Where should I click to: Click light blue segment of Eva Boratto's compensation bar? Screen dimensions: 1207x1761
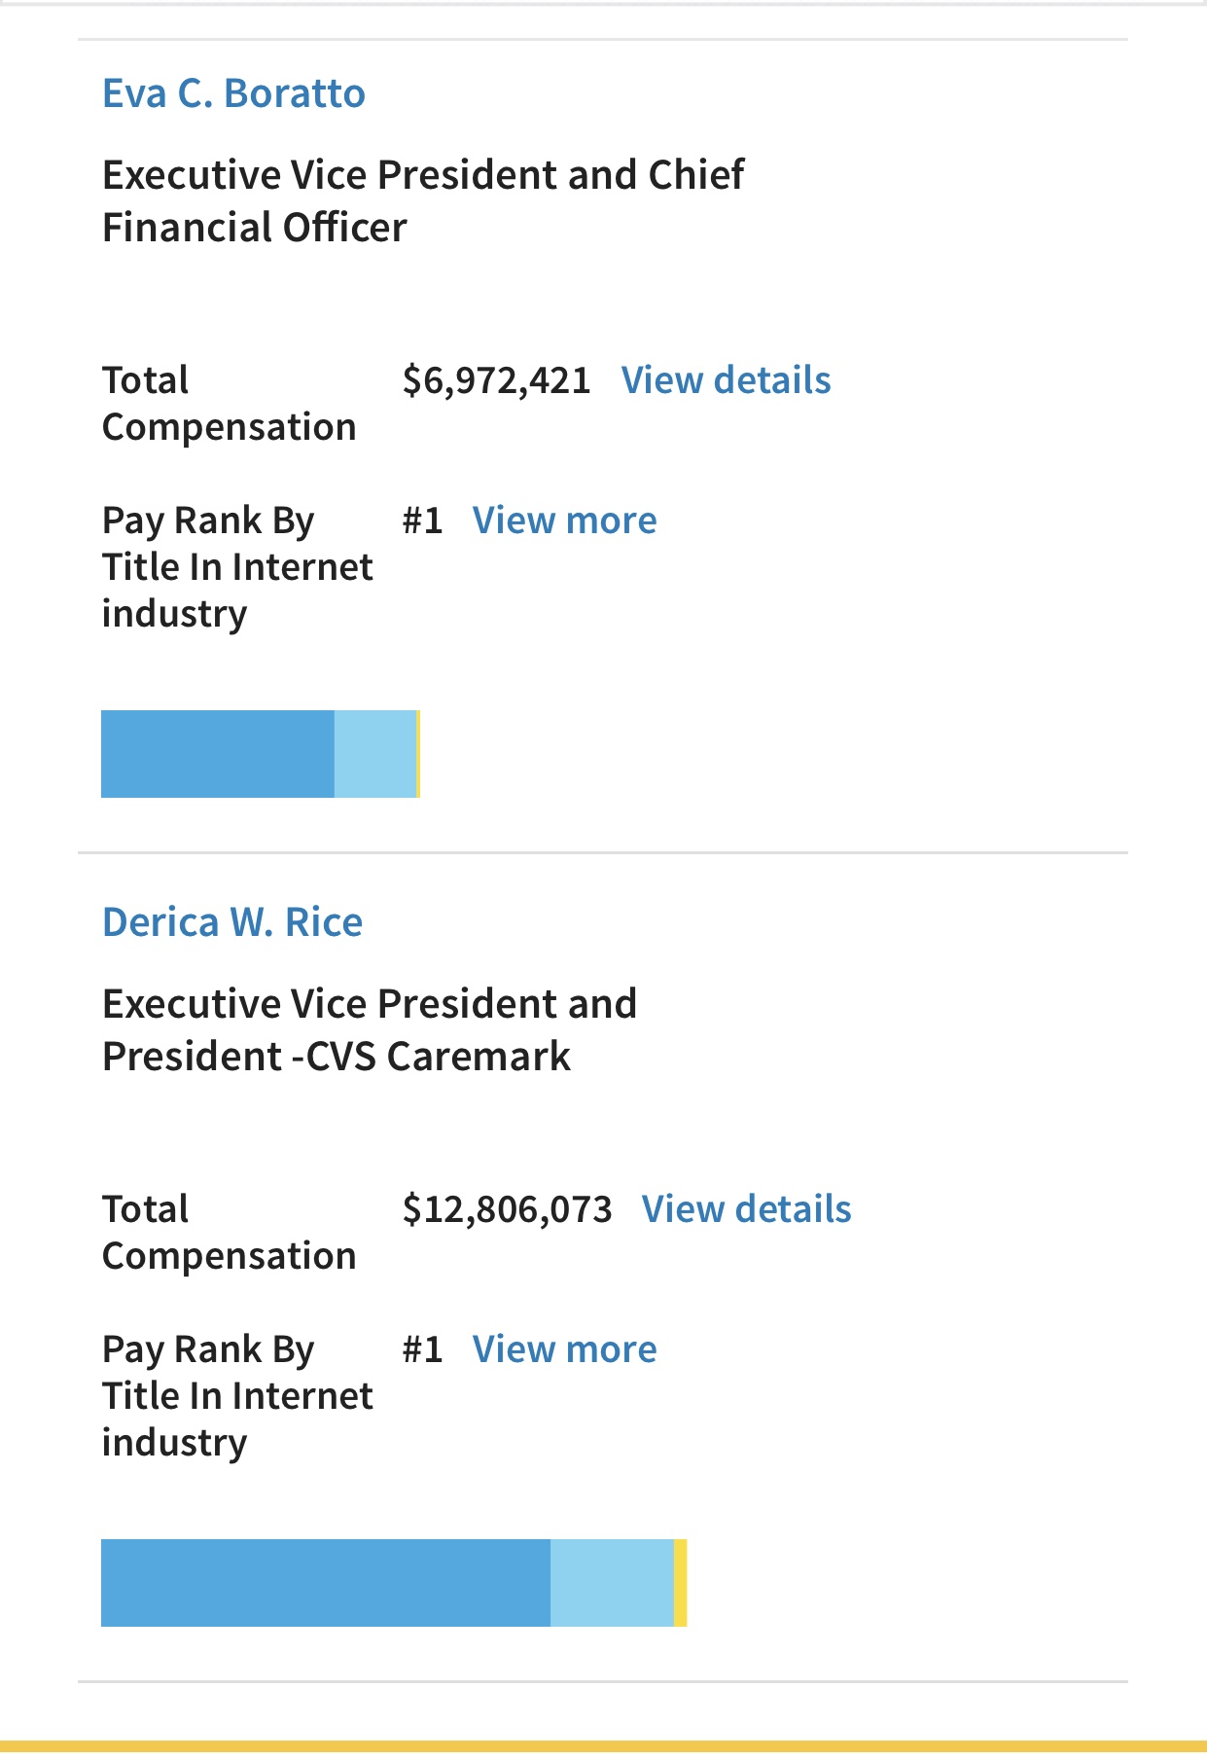[375, 754]
